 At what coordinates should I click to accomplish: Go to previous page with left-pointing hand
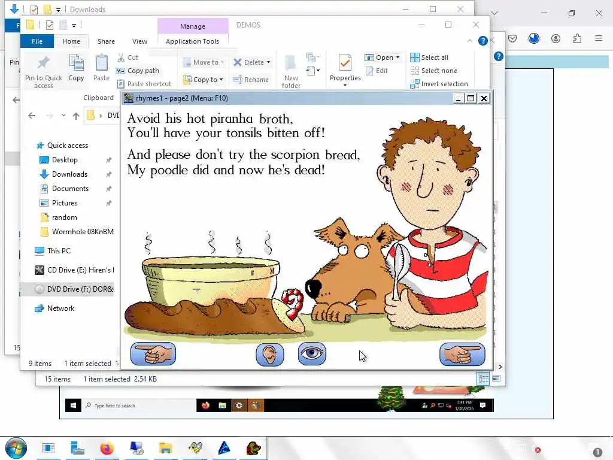(153, 354)
